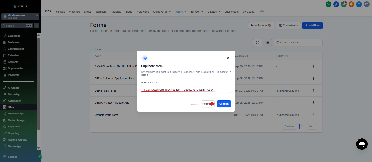Expand the Client Portal dropdown
Viewport: 372px width, 162px height.
click(162, 12)
